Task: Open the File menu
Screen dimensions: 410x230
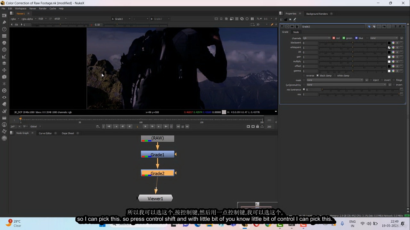Action: (x=4, y=9)
